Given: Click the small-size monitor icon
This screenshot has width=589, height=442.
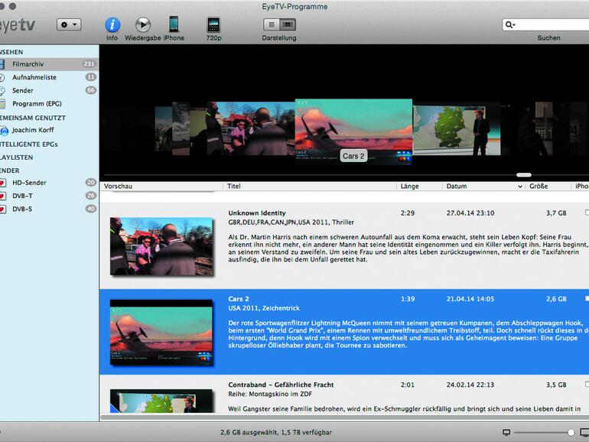Looking at the screenshot, I should [x=506, y=433].
